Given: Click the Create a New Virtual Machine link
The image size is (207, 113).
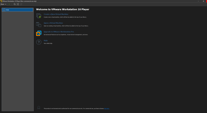Looking at the screenshot, I should click(56, 14).
